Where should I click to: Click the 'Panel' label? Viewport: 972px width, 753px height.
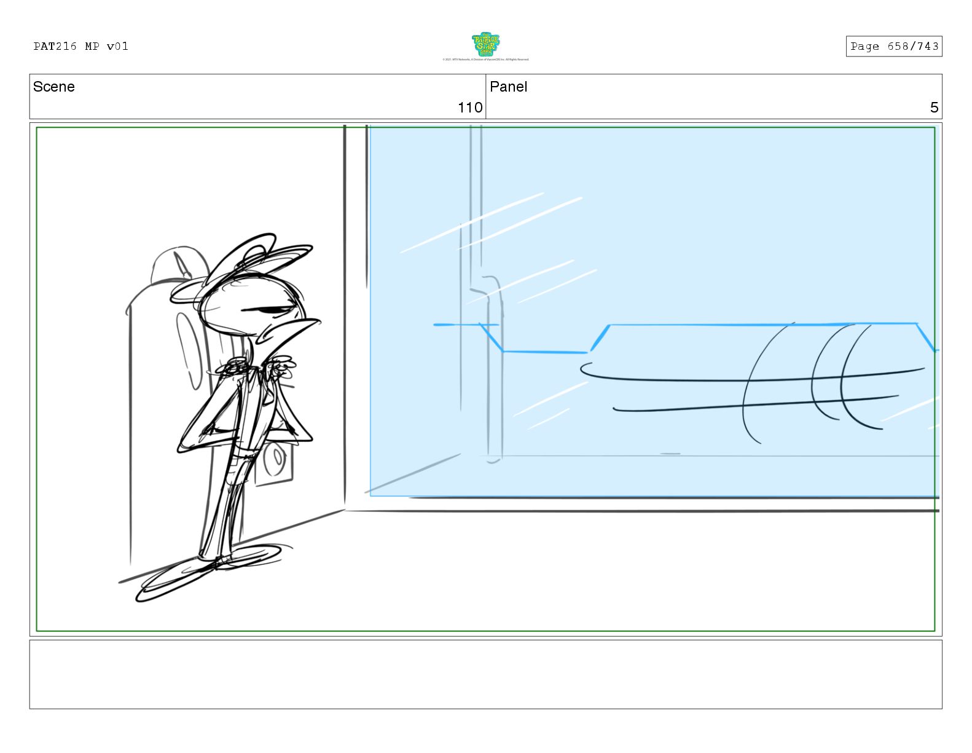pyautogui.click(x=509, y=87)
